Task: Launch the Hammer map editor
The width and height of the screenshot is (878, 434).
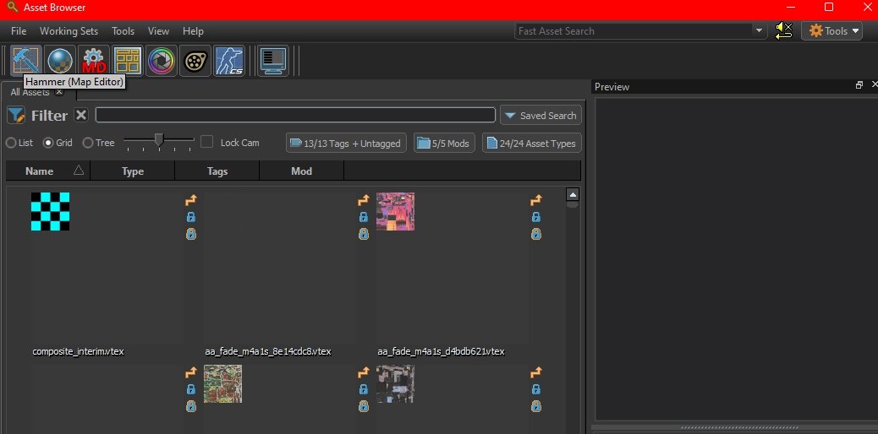Action: 26,61
